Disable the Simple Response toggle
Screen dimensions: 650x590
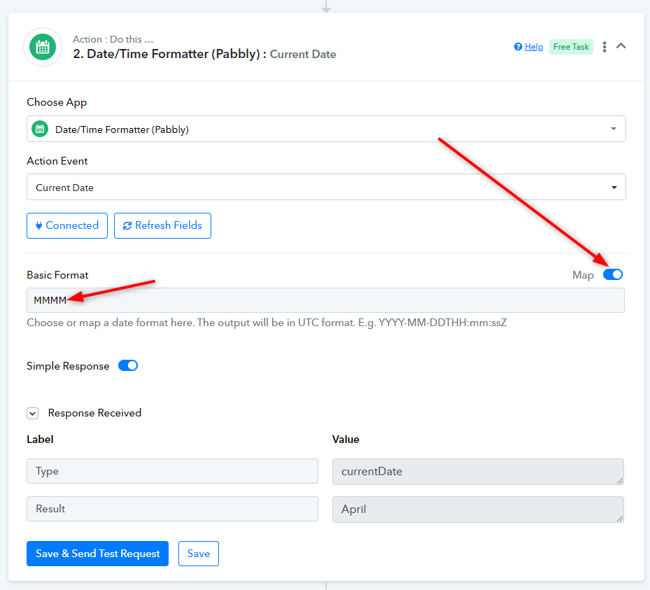coord(128,365)
